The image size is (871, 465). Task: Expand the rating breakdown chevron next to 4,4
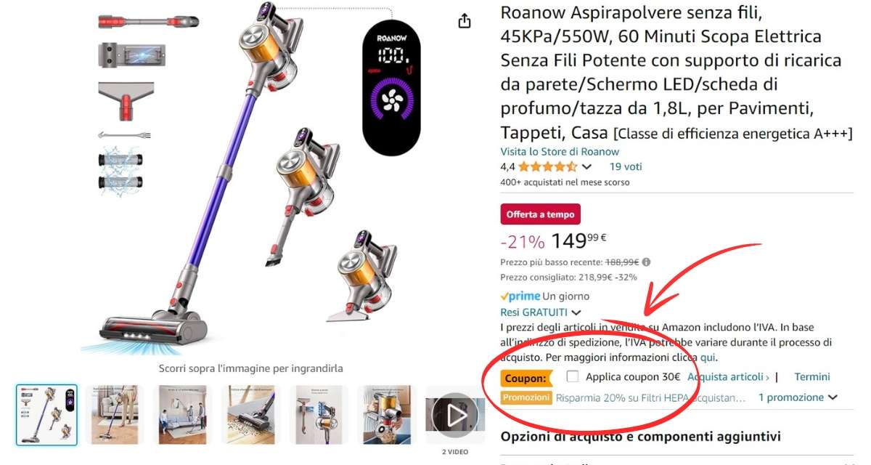point(586,167)
